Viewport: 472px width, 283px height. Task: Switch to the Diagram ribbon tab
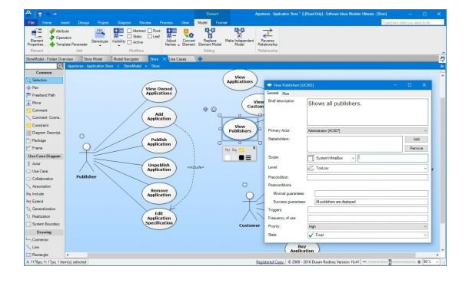(124, 22)
